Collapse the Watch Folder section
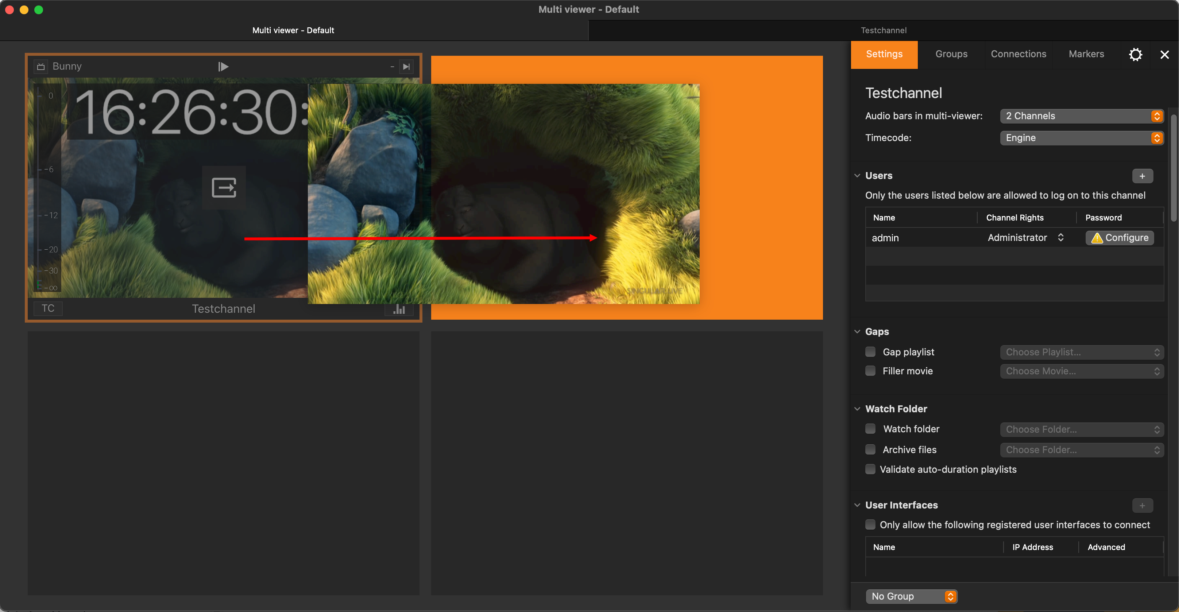This screenshot has height=612, width=1179. (857, 409)
